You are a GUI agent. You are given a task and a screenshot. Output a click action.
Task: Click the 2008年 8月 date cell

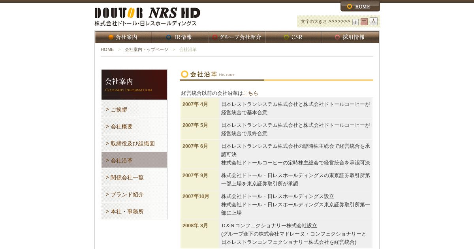coord(199,234)
